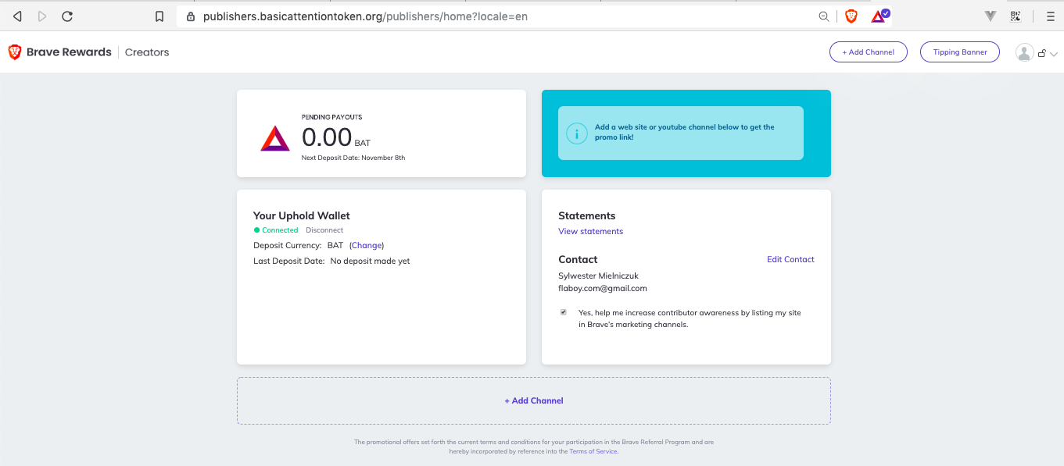The height and width of the screenshot is (466, 1064).
Task: Click the Brave Rewards logo in the header
Action: (59, 52)
